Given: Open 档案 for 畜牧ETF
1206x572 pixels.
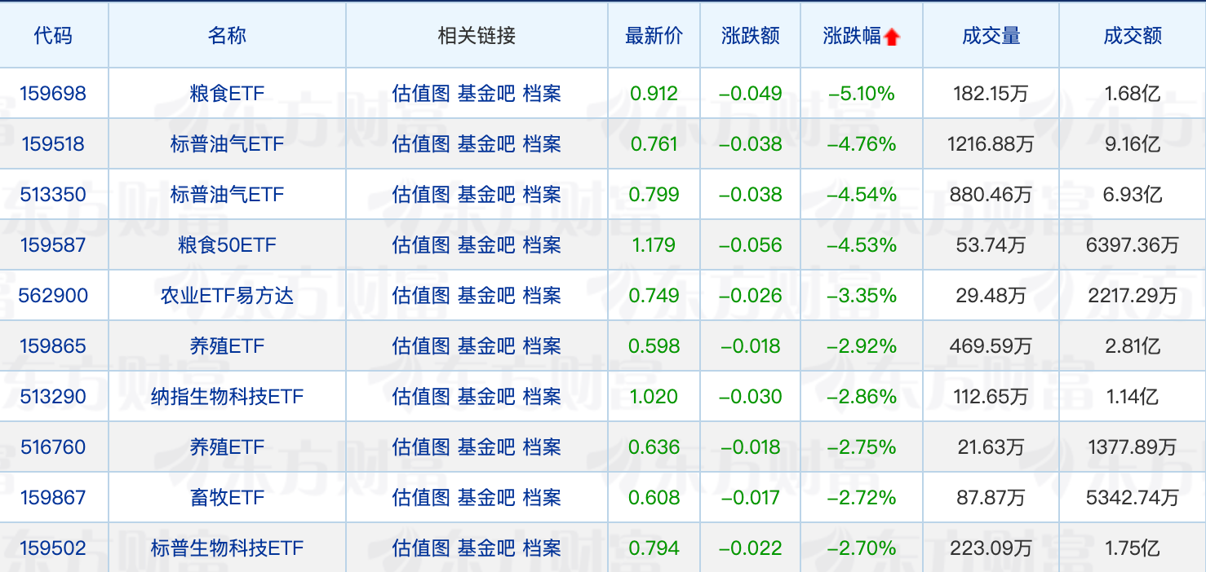Looking at the screenshot, I should (x=542, y=498).
